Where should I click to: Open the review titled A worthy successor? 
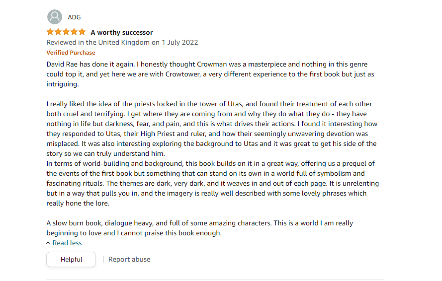(122, 32)
